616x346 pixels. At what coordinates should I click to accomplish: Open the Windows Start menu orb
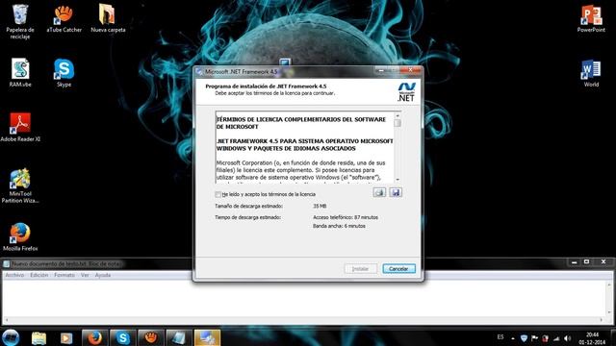[x=11, y=337]
